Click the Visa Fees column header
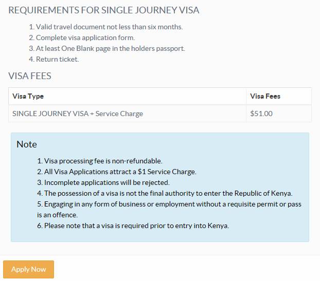 coord(265,96)
